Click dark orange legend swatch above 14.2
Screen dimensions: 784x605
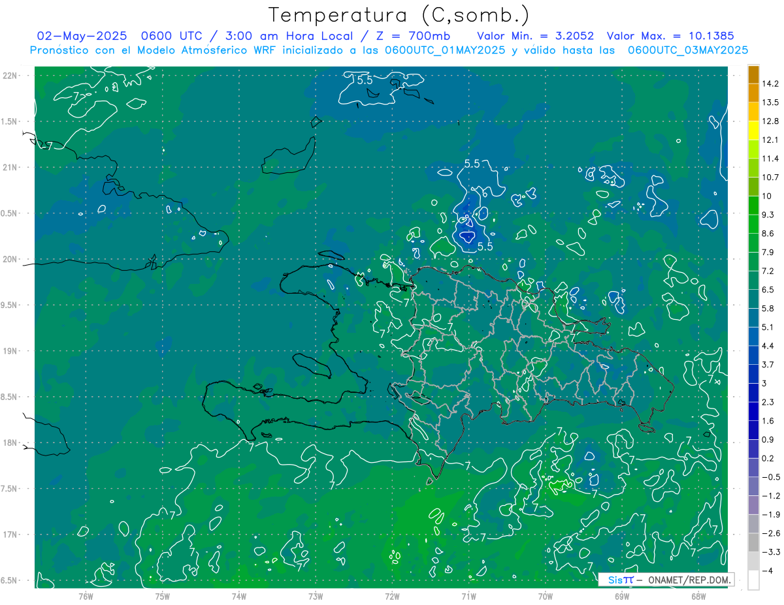(753, 74)
